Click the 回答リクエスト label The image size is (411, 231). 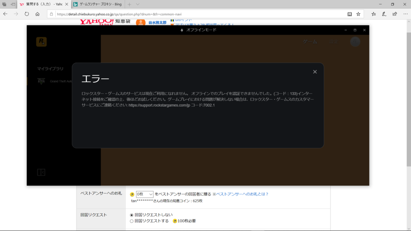[x=93, y=215]
